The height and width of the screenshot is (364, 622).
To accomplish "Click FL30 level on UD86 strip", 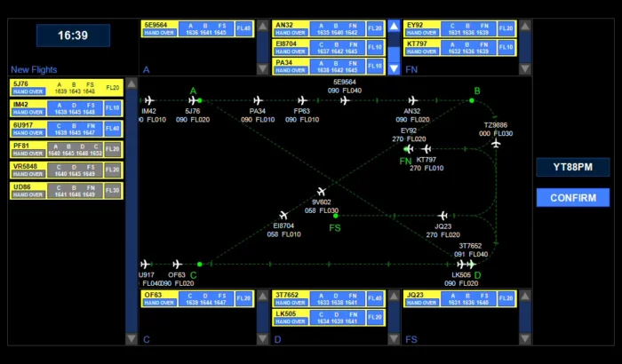I will (x=113, y=190).
